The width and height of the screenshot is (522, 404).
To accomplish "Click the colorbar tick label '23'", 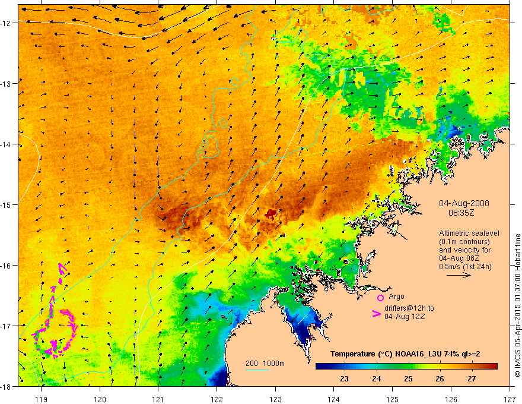I will pos(344,378).
